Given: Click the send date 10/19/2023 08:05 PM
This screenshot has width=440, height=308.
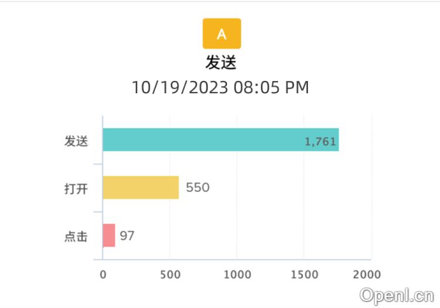Looking at the screenshot, I should (x=220, y=87).
